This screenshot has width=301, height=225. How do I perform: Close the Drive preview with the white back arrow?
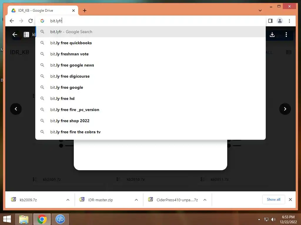15,35
